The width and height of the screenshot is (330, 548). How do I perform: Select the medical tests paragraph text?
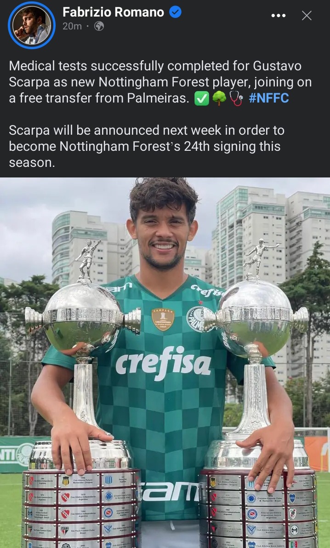(160, 82)
